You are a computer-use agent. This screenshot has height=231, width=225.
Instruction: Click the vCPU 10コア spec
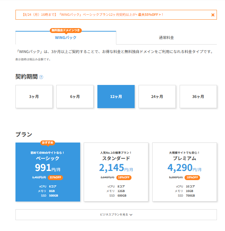coord(185,186)
